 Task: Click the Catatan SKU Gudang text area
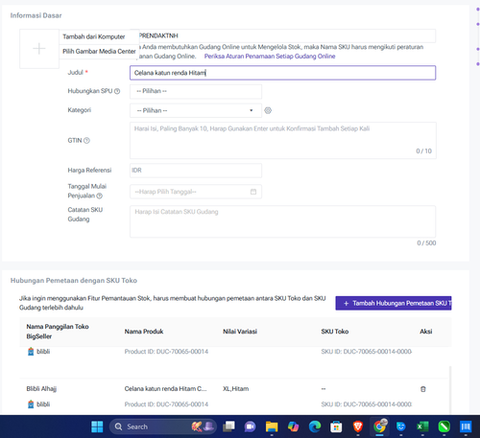click(282, 221)
